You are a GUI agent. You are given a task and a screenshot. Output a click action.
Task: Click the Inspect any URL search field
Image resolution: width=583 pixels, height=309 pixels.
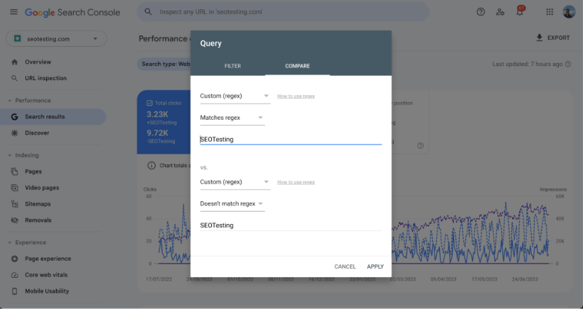[x=283, y=12]
